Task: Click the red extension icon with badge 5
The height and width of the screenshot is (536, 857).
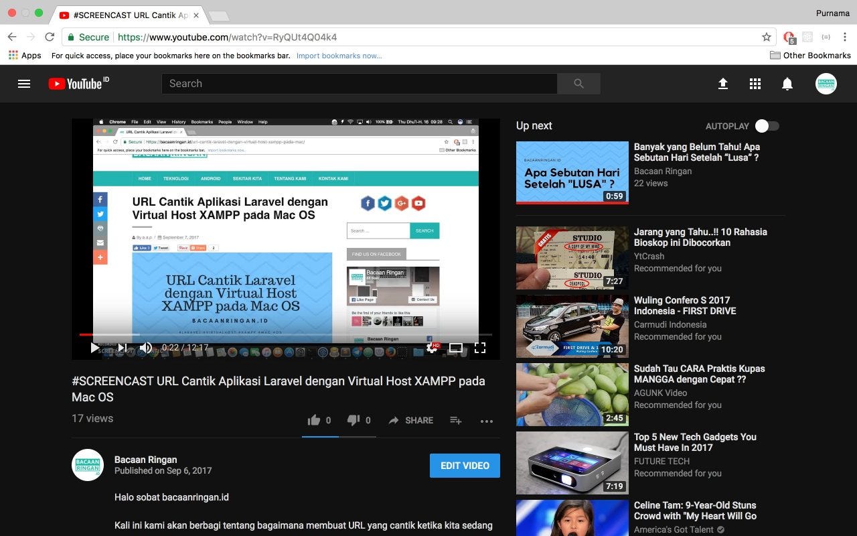Action: point(789,38)
